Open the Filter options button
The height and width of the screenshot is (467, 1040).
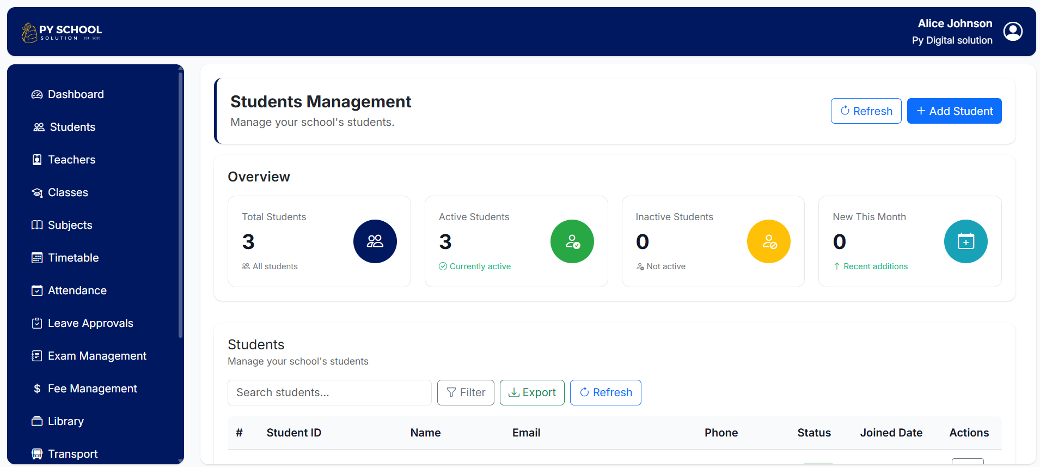(466, 392)
